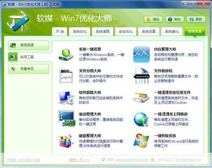Click the 一键清理系统垃圾文件 drive brush icon
Viewport: 212px width, 168px height.
[x=142, y=98]
